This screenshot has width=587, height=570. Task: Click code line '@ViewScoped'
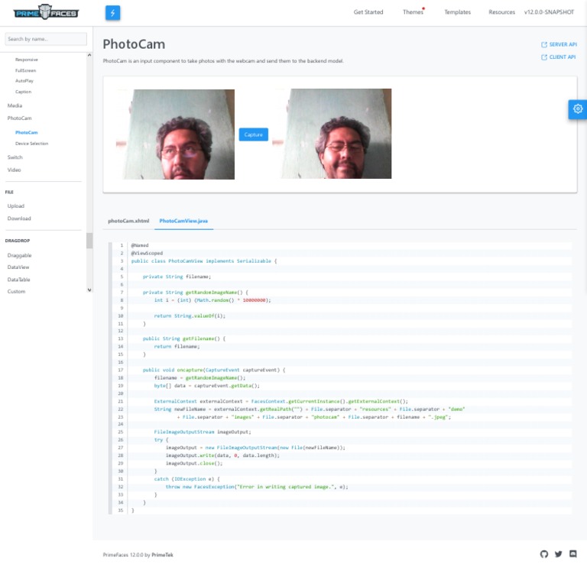click(147, 254)
